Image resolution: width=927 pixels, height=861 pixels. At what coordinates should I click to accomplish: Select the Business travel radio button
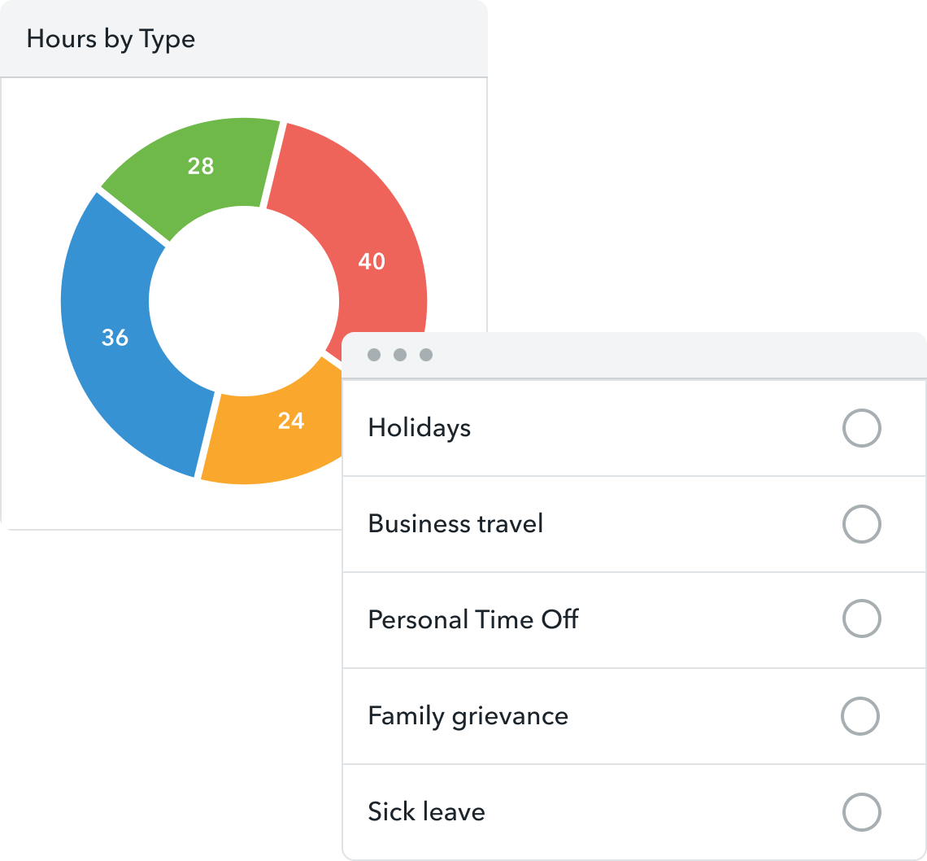click(x=861, y=524)
